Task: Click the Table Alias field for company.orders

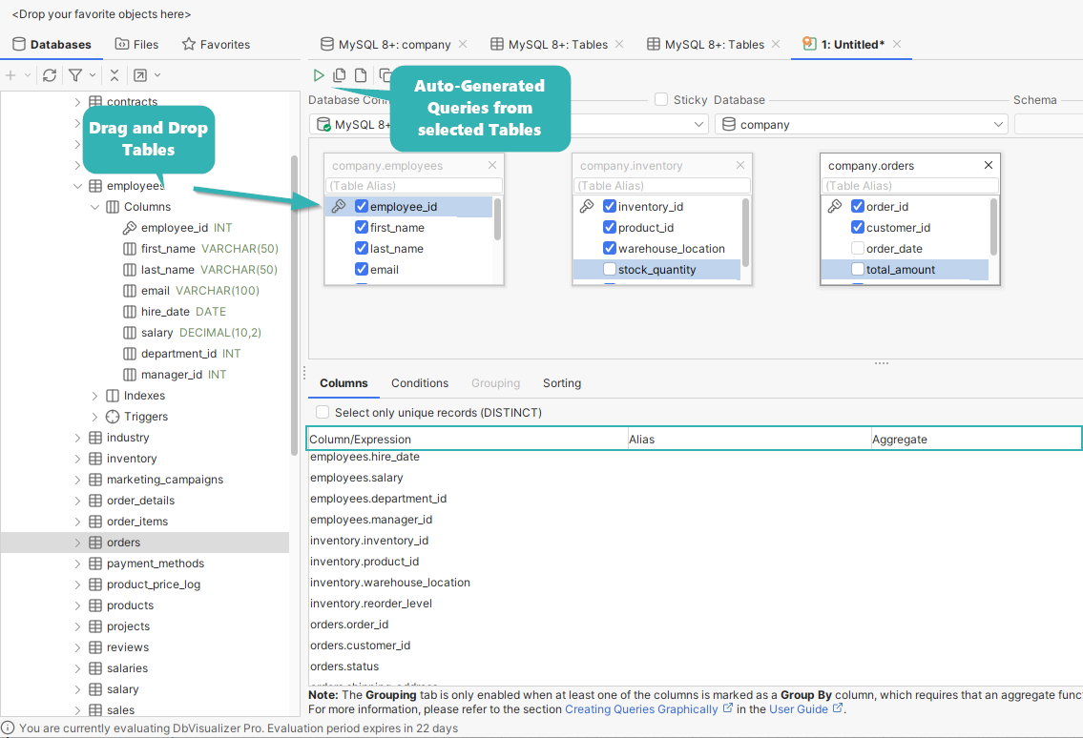Action: (909, 186)
